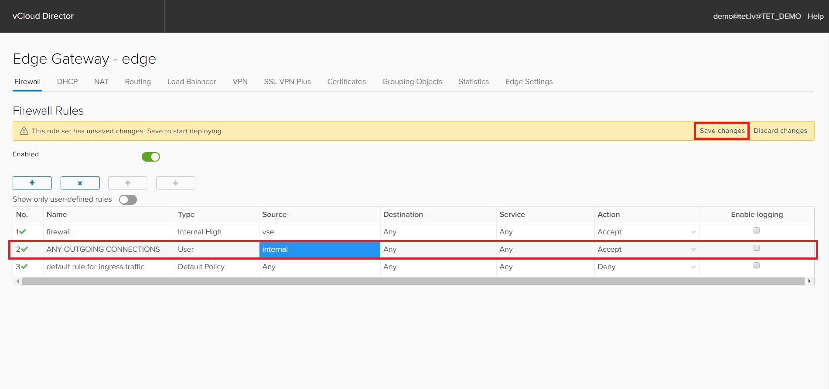Viewport: 829px width, 389px height.
Task: Click the warning icon in the unsaved changes banner
Action: (x=24, y=131)
